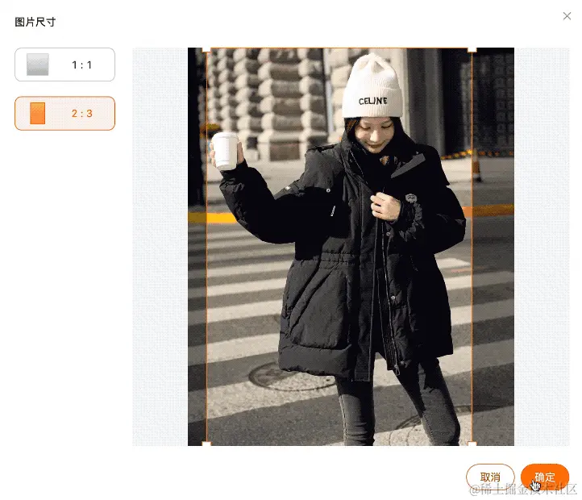The image size is (582, 500).
Task: Click the left orange crop border line
Action: pyautogui.click(x=206, y=247)
